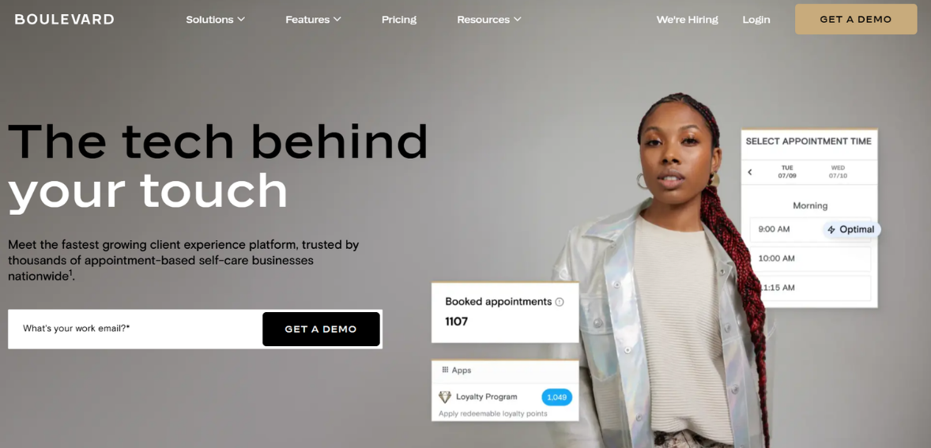Click the Loyalty Program diamond icon
This screenshot has width=931, height=448.
point(445,397)
